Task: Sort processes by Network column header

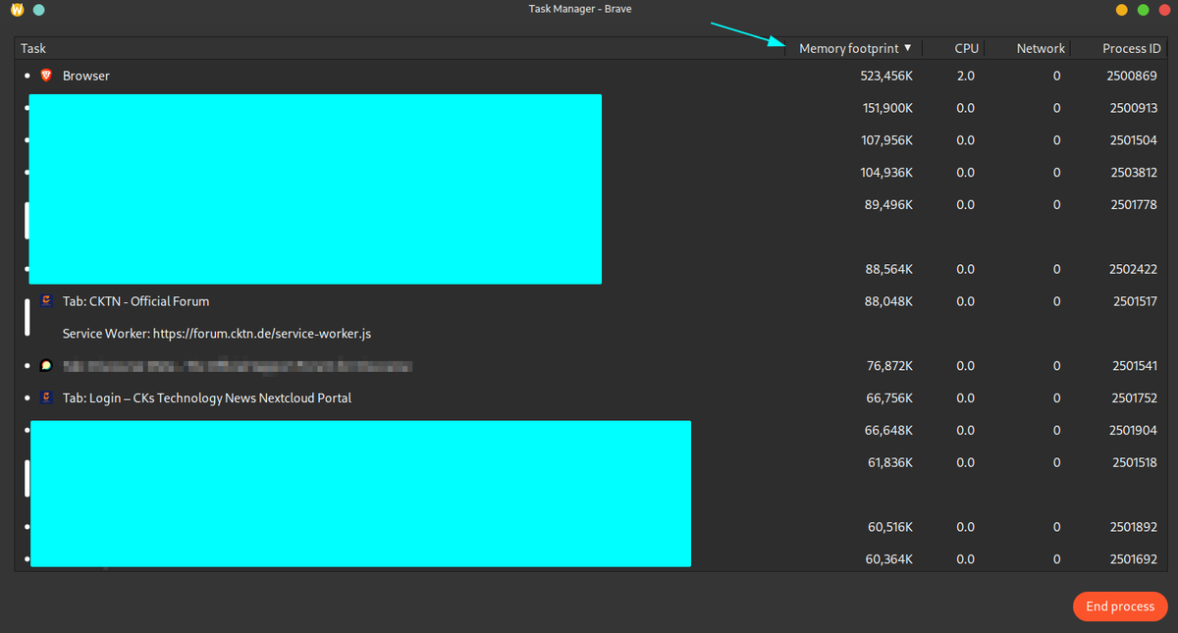Action: 1028,48
